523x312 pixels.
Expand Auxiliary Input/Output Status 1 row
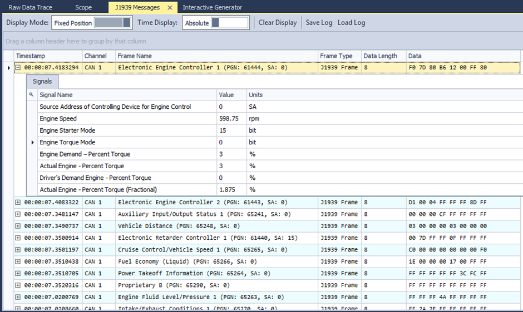(18, 214)
